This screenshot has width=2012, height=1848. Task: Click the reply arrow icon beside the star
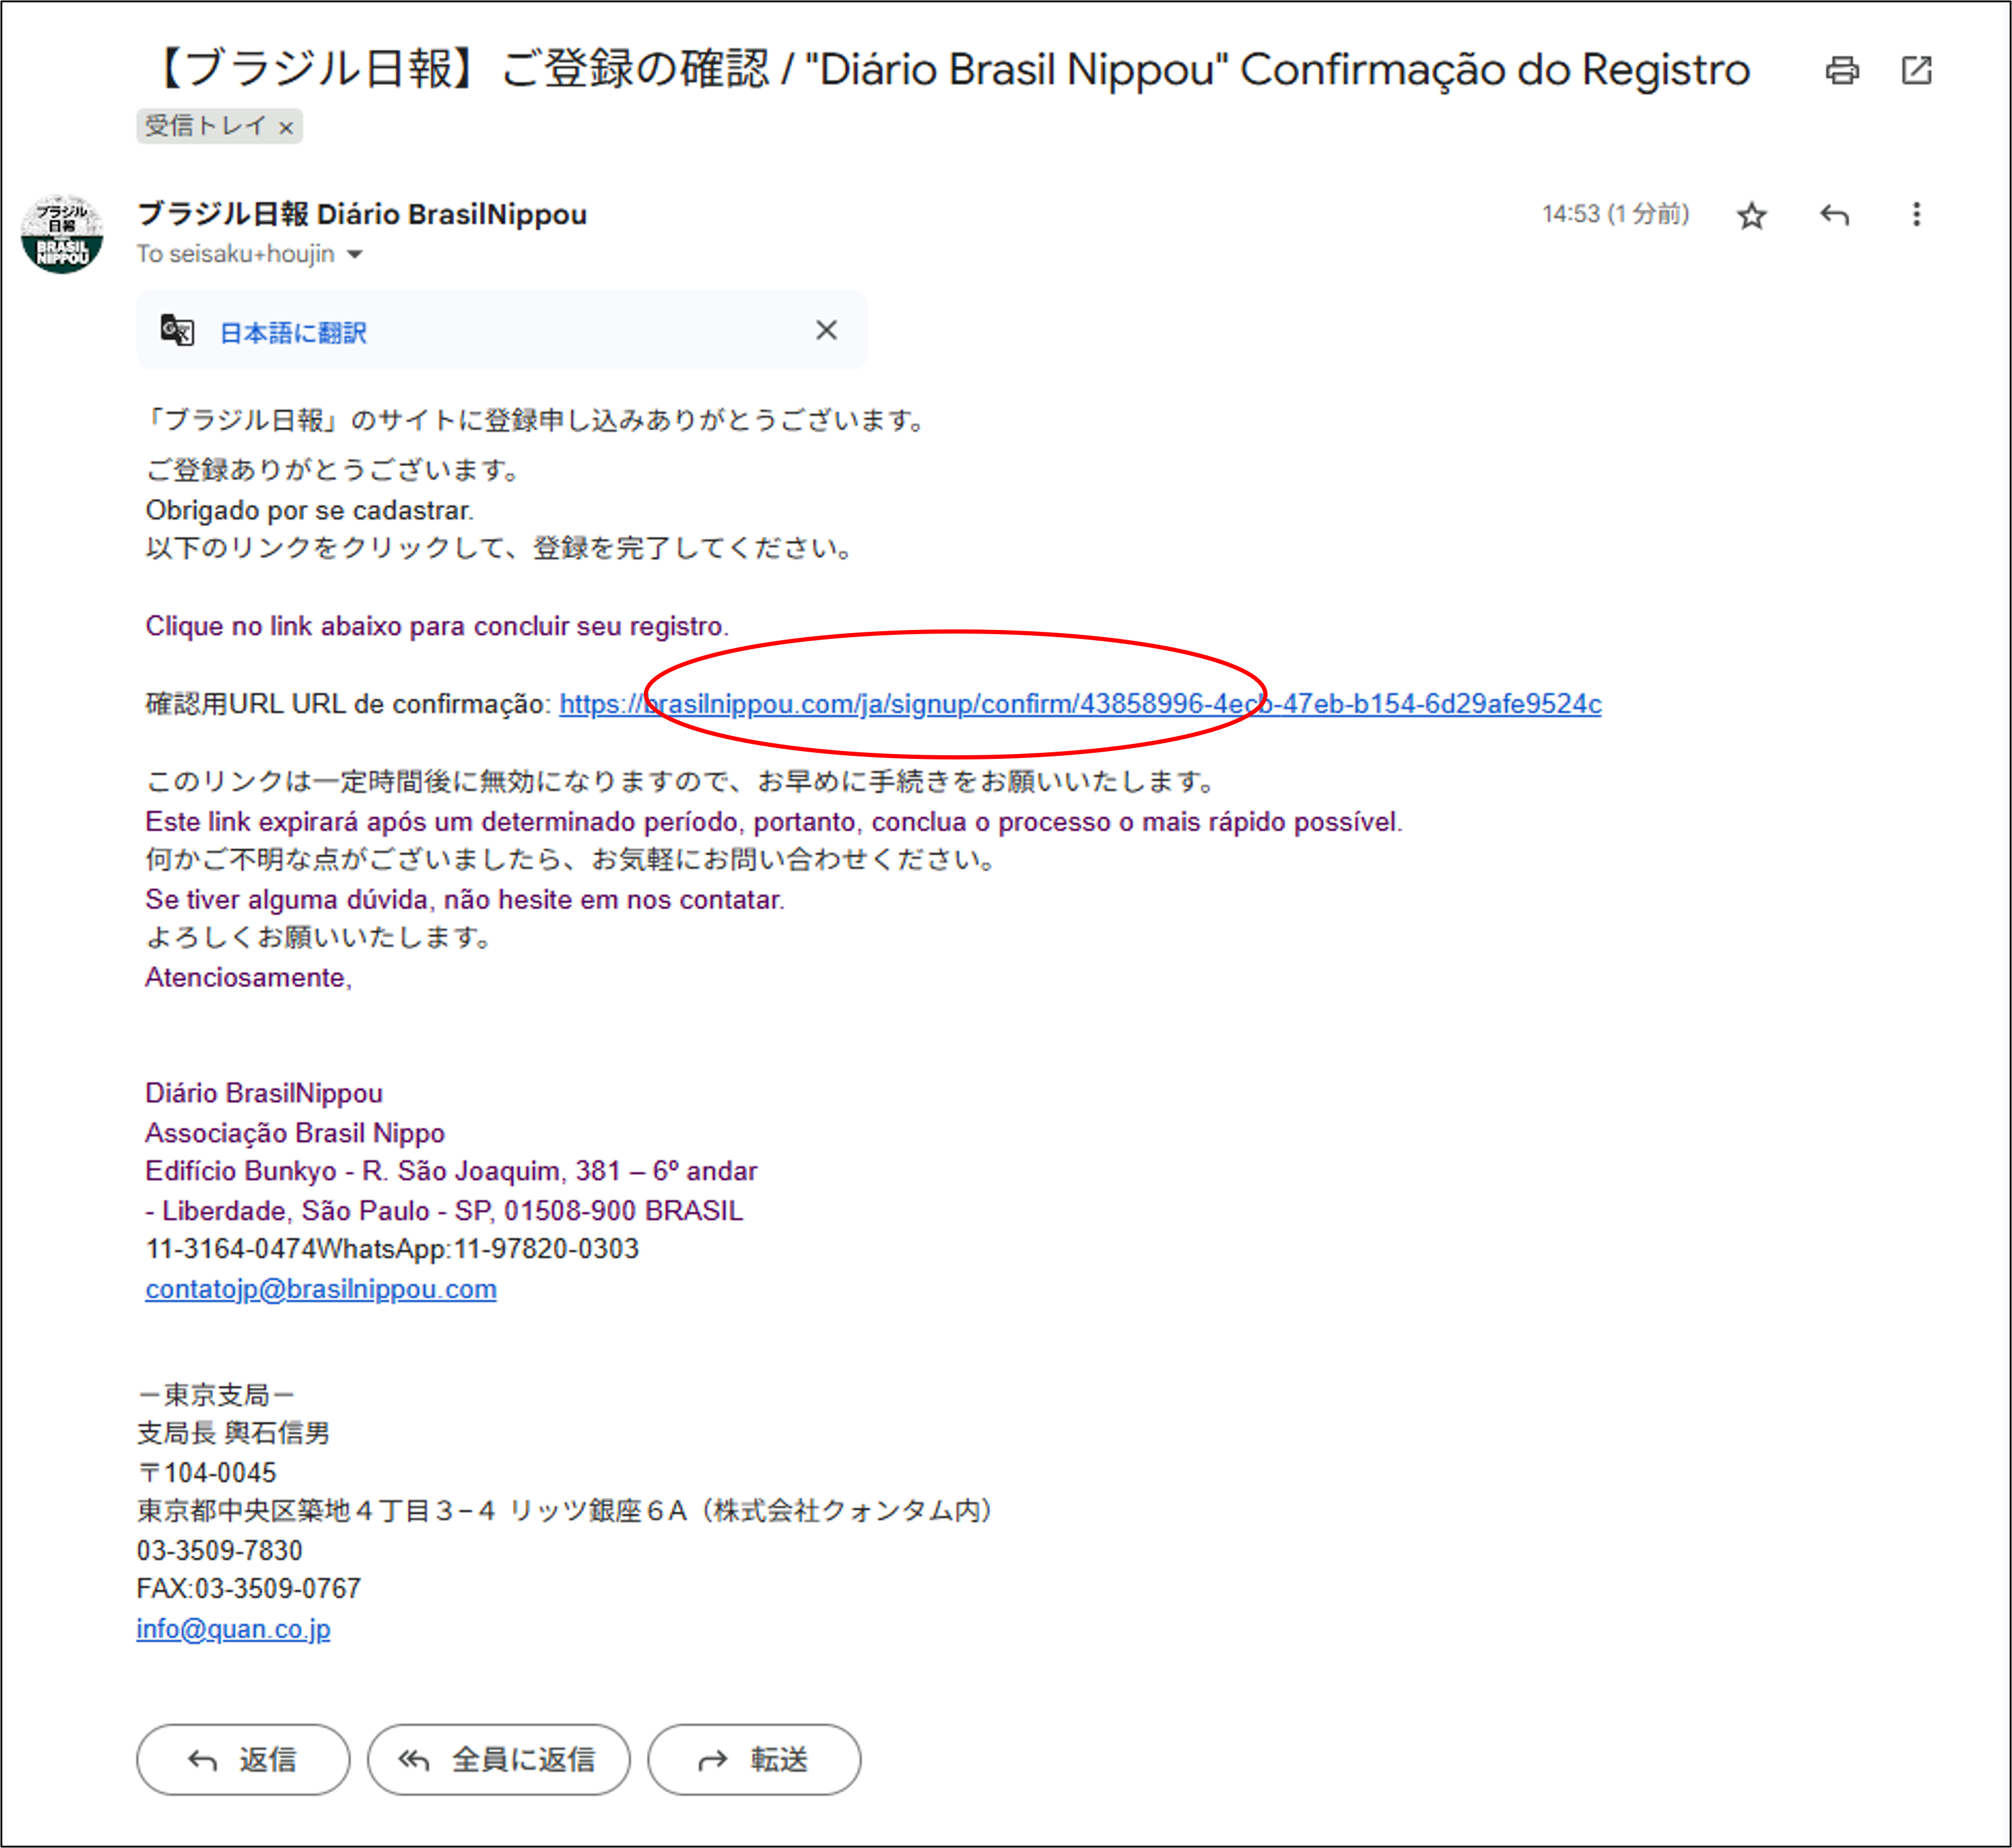coord(1834,215)
